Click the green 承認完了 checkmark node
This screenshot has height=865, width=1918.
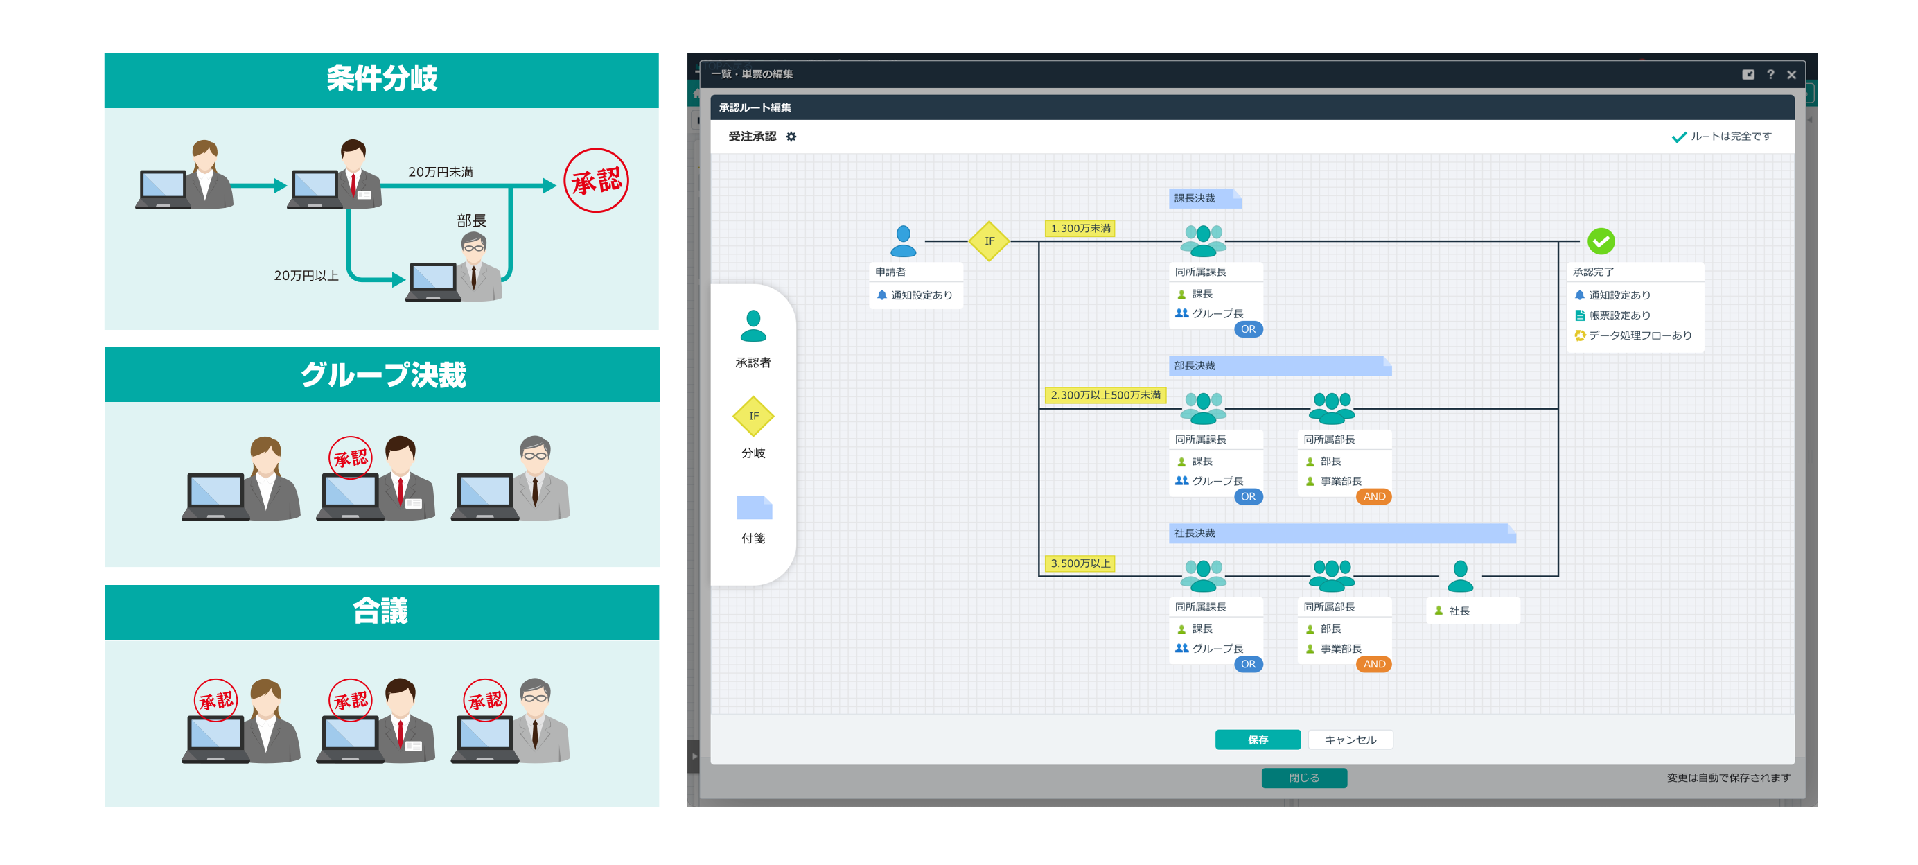(1601, 241)
